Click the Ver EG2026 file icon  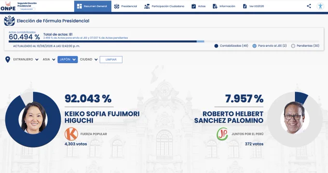pyautogui.click(x=245, y=6)
